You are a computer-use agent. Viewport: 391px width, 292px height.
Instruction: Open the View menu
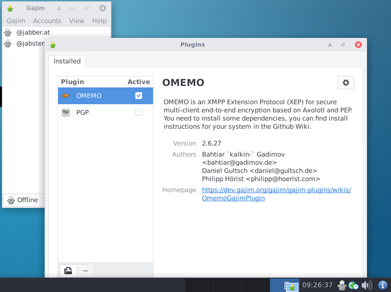(x=77, y=21)
